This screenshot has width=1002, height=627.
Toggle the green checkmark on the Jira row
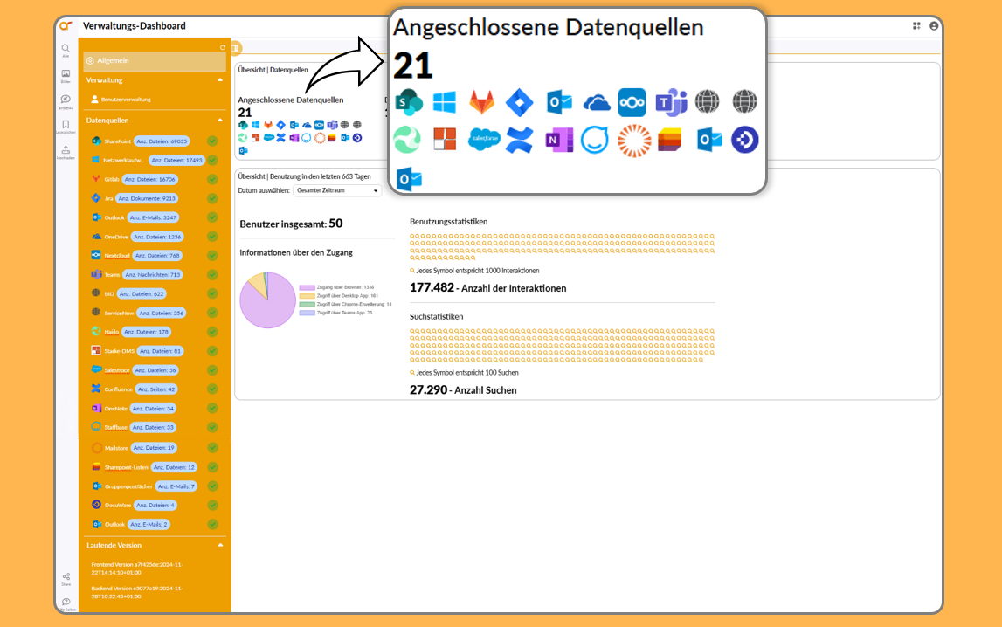212,198
